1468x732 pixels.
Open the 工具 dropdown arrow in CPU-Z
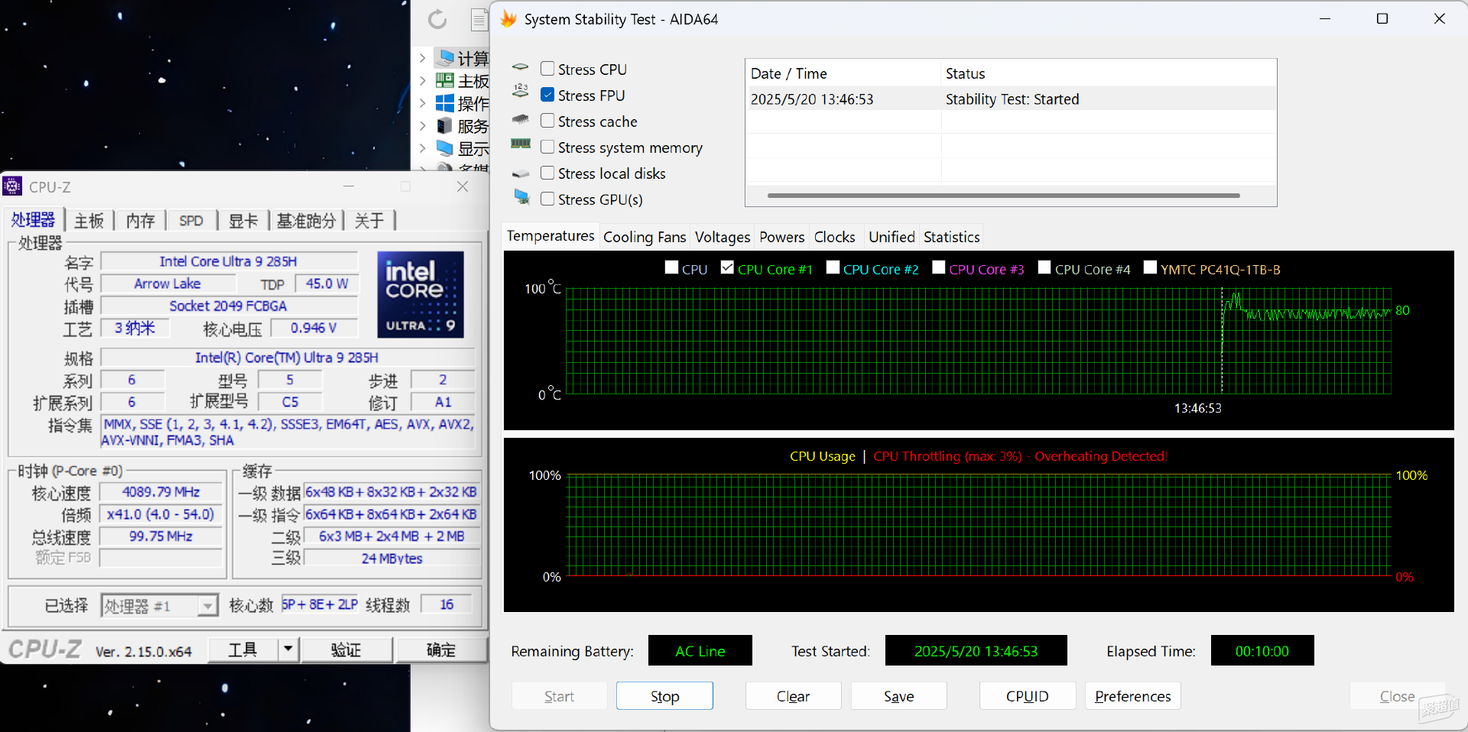(x=288, y=649)
